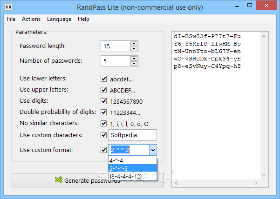Increase number of passwords with up arrow
The image size is (280, 199).
134,59
